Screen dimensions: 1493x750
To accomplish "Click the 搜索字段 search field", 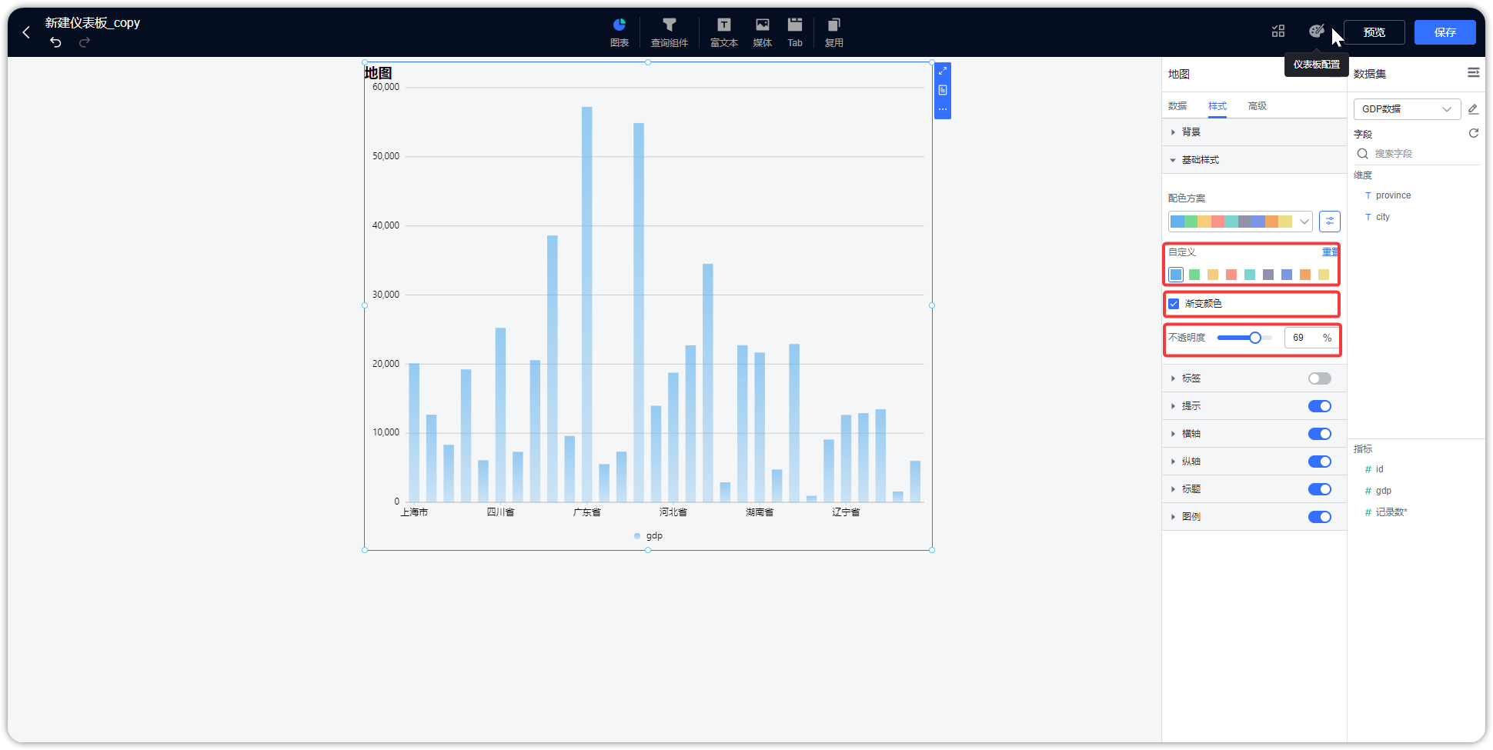I will [1416, 154].
